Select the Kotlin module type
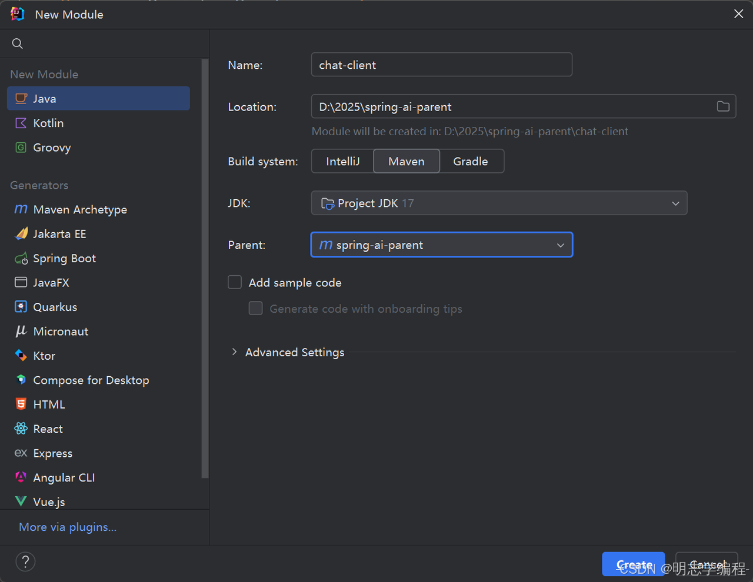The image size is (753, 582). coord(98,123)
